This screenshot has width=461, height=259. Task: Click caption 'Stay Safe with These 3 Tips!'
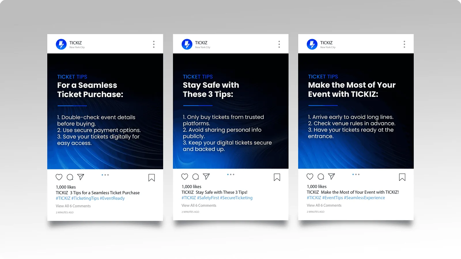[x=222, y=192]
